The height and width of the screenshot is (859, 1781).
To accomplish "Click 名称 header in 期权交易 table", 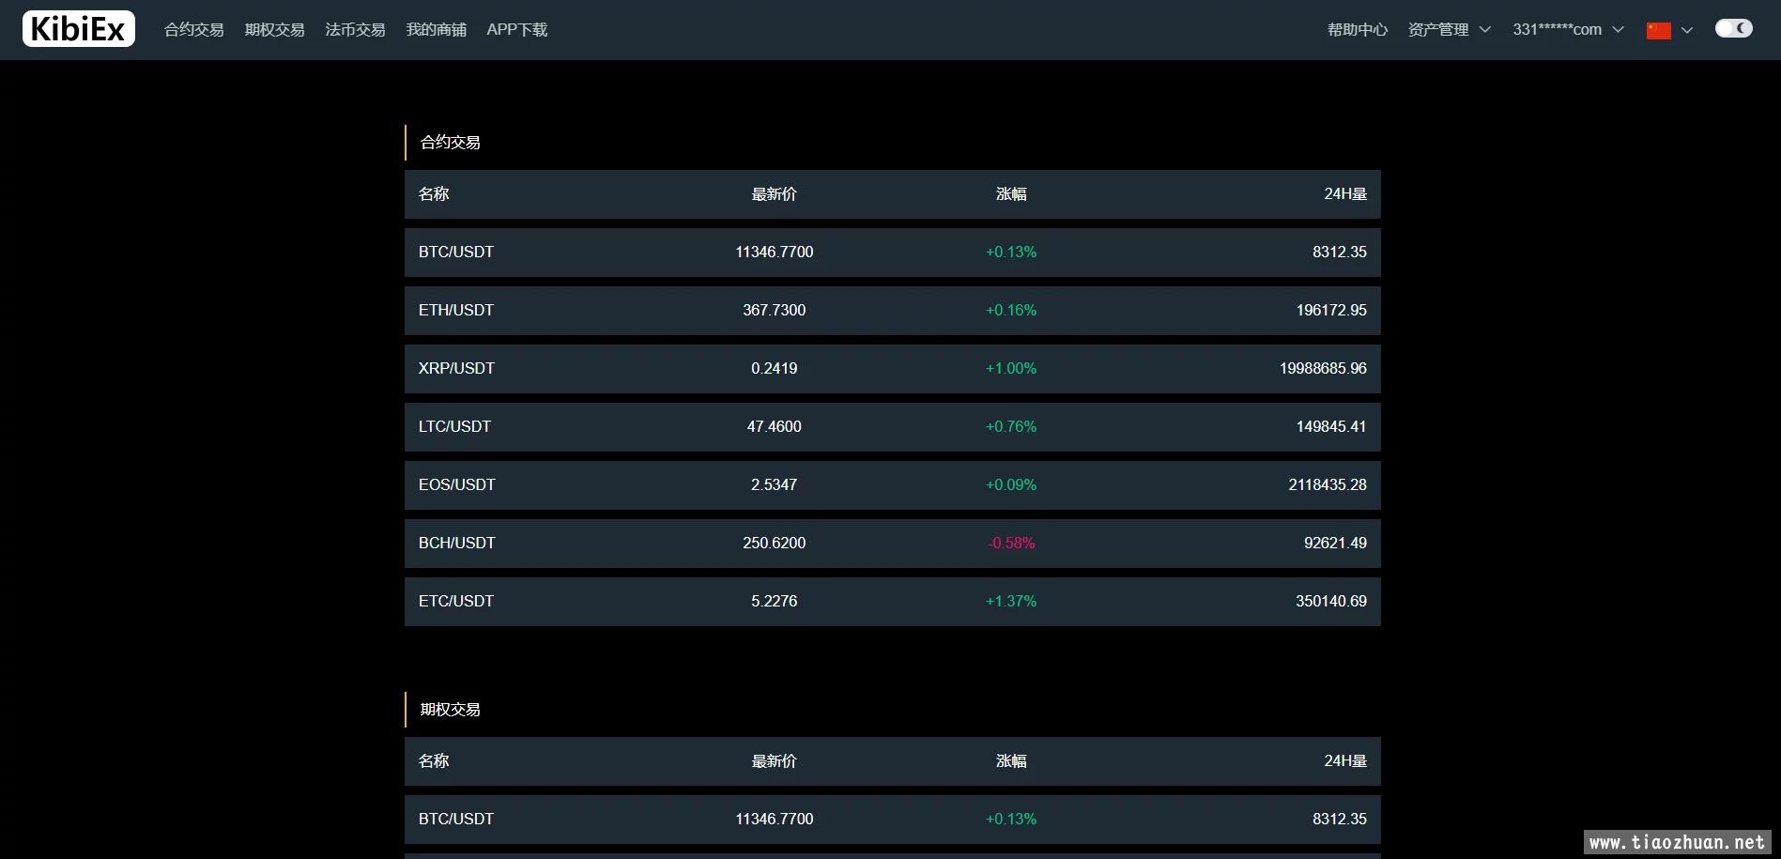I will (x=434, y=761).
